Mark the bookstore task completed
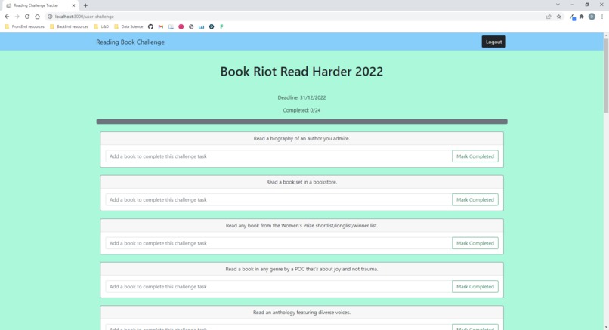The height and width of the screenshot is (330, 609). click(x=475, y=199)
